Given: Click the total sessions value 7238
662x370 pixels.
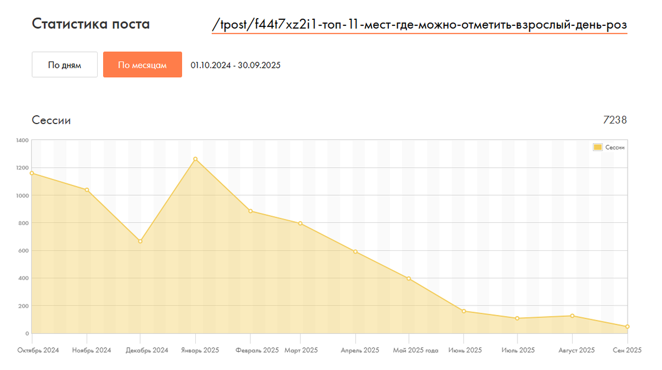Looking at the screenshot, I should [x=616, y=120].
